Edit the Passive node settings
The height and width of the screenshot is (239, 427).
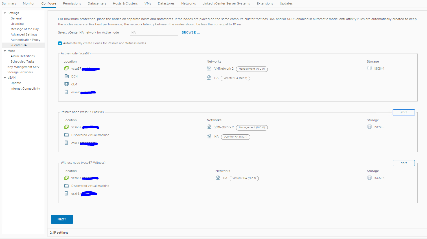(x=404, y=112)
